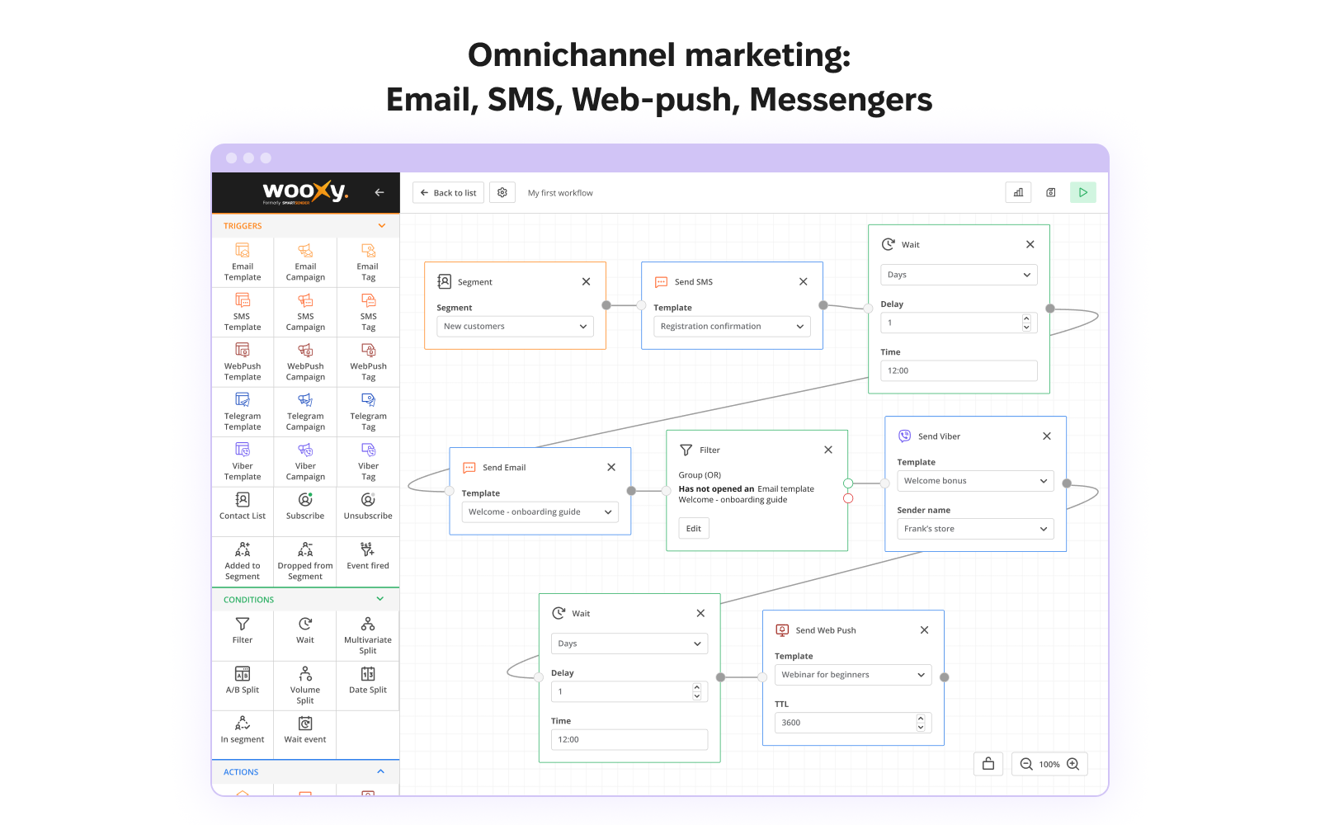This screenshot has height=825, width=1320.
Task: Select the Email Tag trigger
Action: tap(368, 262)
